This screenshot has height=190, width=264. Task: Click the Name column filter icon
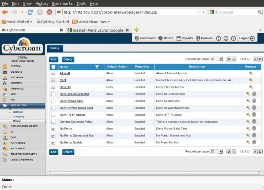tap(97, 67)
